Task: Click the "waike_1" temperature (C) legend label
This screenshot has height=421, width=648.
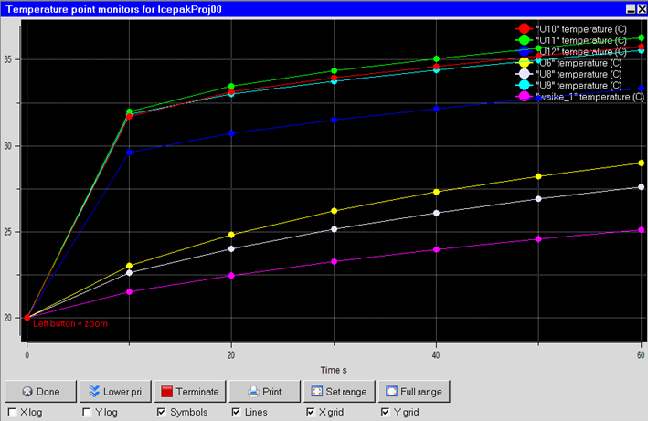Action: point(590,97)
